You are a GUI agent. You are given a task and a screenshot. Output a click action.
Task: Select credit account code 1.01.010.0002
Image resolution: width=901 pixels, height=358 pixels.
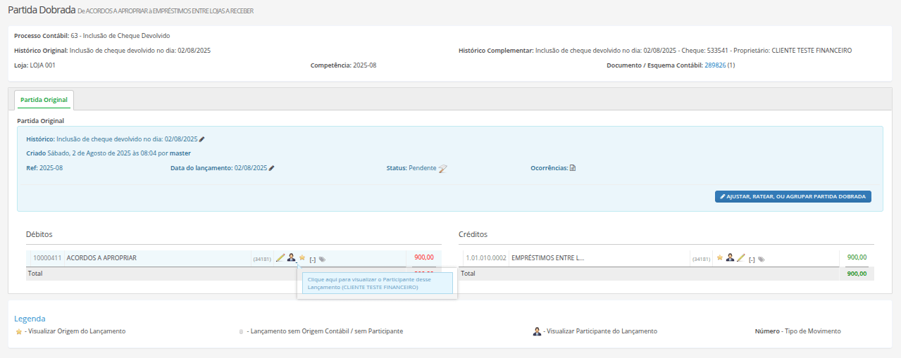coord(486,258)
